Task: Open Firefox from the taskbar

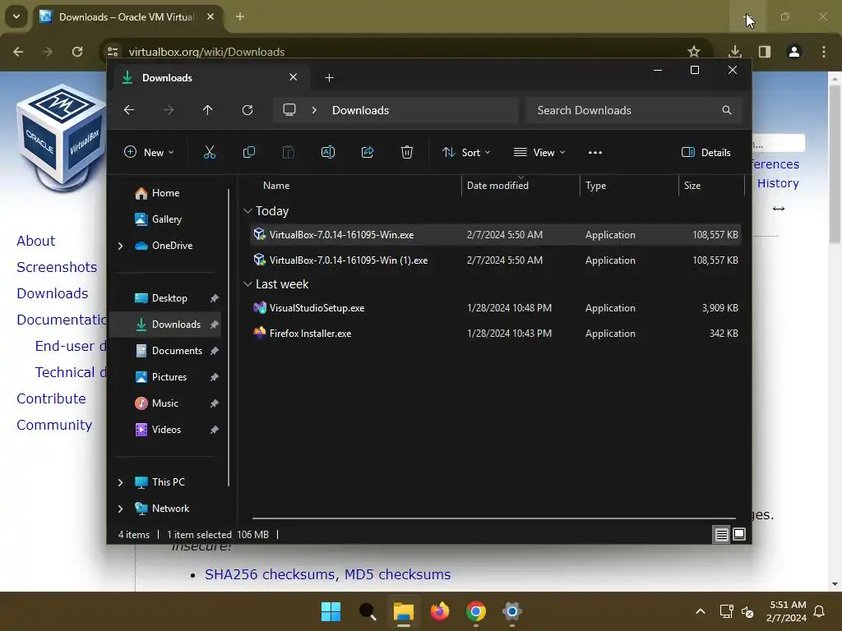Action: [440, 611]
